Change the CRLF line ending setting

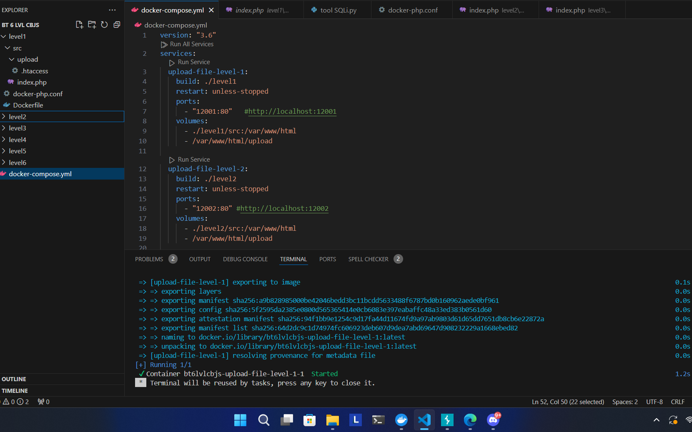(x=677, y=402)
